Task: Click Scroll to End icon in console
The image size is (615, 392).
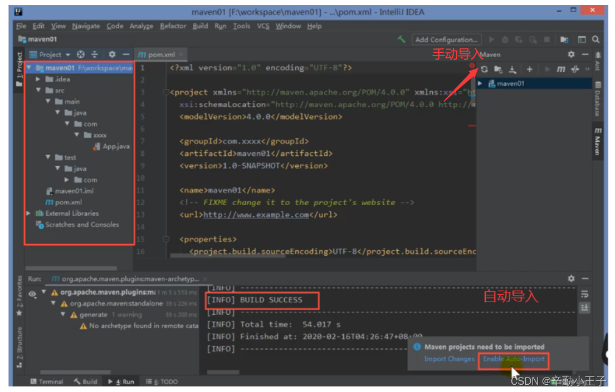Action: [584, 308]
